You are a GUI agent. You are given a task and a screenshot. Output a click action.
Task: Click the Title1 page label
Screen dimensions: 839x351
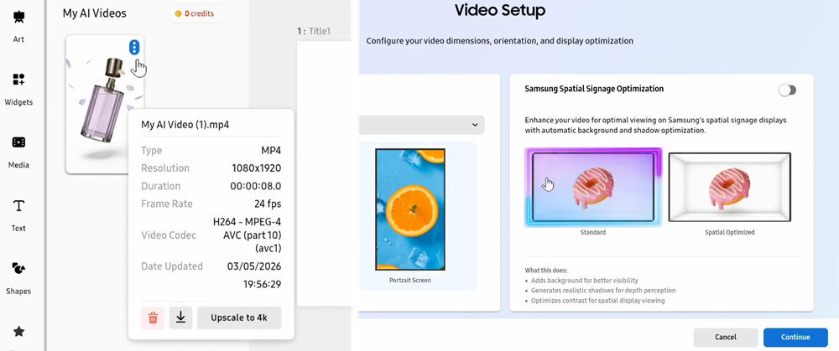[x=315, y=31]
